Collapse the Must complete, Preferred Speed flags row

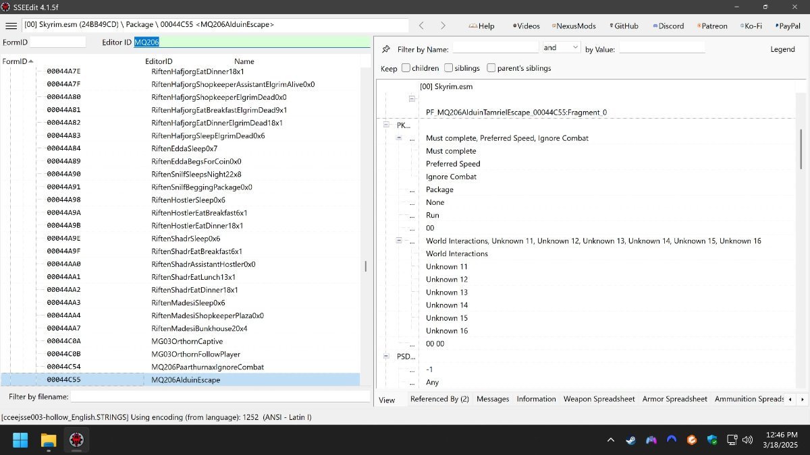pos(399,138)
